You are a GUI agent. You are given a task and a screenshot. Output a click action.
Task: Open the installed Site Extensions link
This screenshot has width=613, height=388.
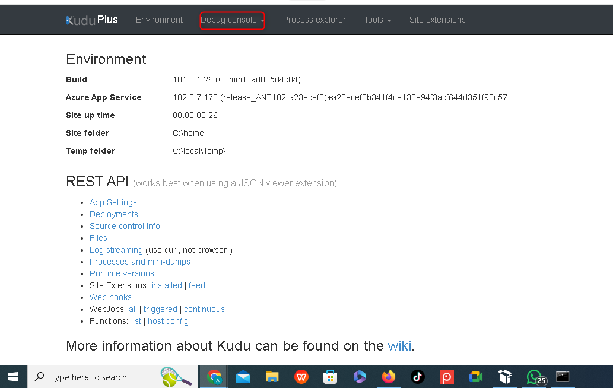[x=167, y=285]
